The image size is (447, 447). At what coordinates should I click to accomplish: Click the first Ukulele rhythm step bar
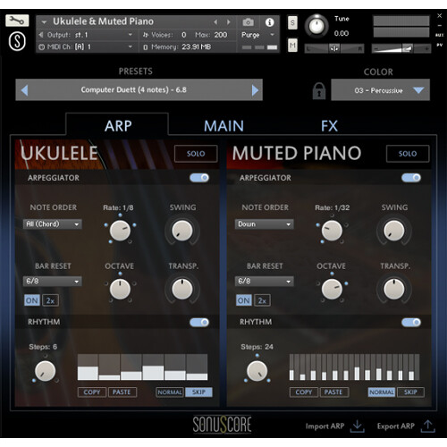click(88, 367)
